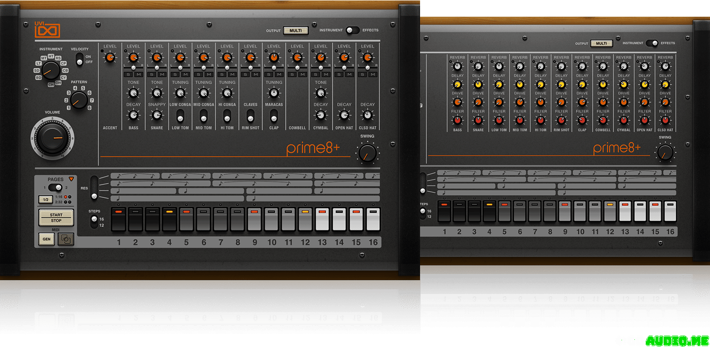Click the MIDI drag-pattern icon beside GEN
The image size is (710, 347).
click(x=66, y=239)
